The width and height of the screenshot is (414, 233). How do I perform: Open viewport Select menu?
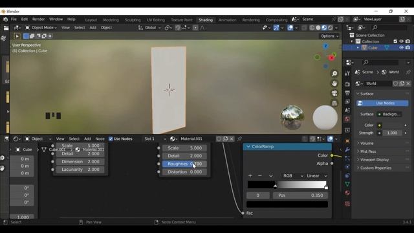pos(80,28)
